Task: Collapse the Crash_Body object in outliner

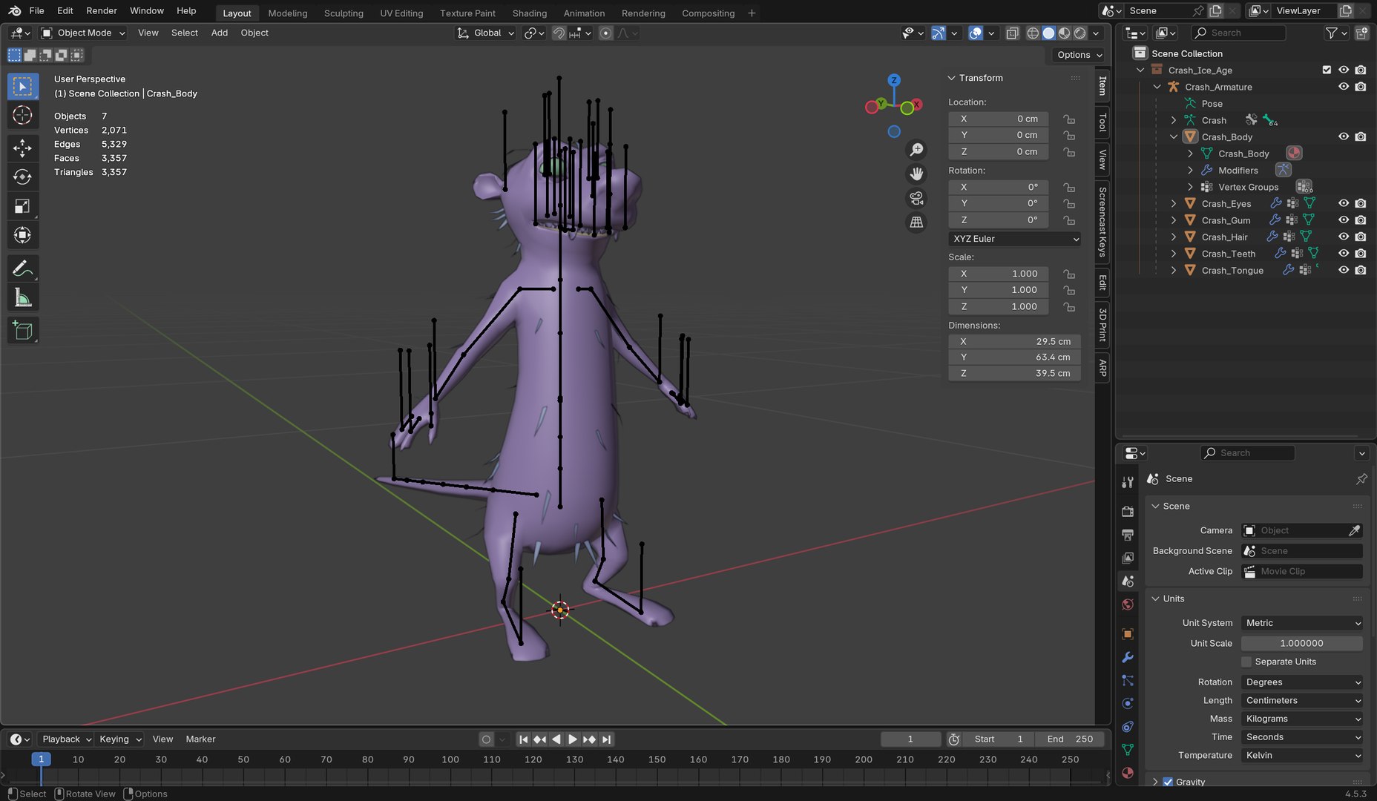Action: [x=1174, y=136]
